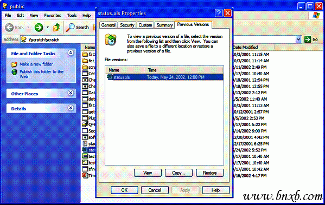Open Search in the Explorer toolbar
This screenshot has width=325, height=205.
point(77,27)
